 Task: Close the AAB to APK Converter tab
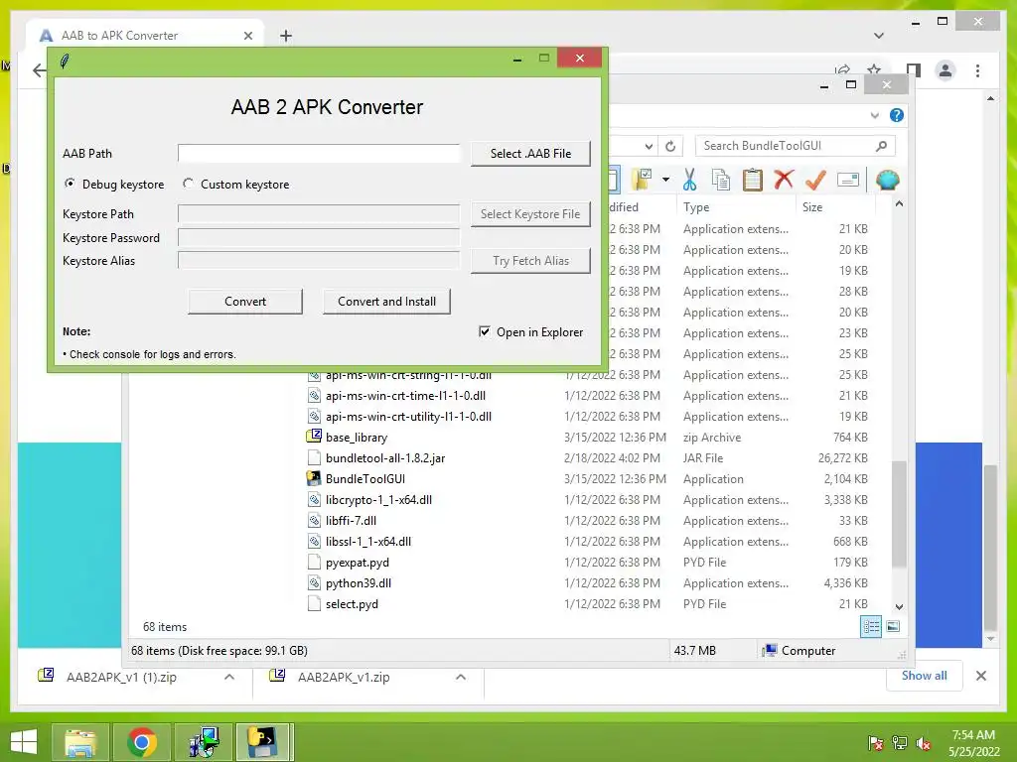pos(247,36)
